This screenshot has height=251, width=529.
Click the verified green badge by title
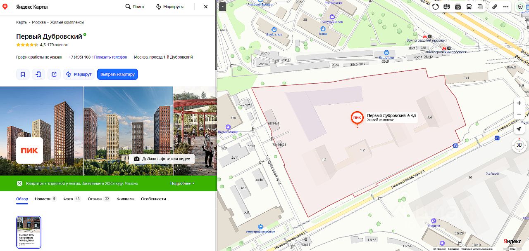85,35
